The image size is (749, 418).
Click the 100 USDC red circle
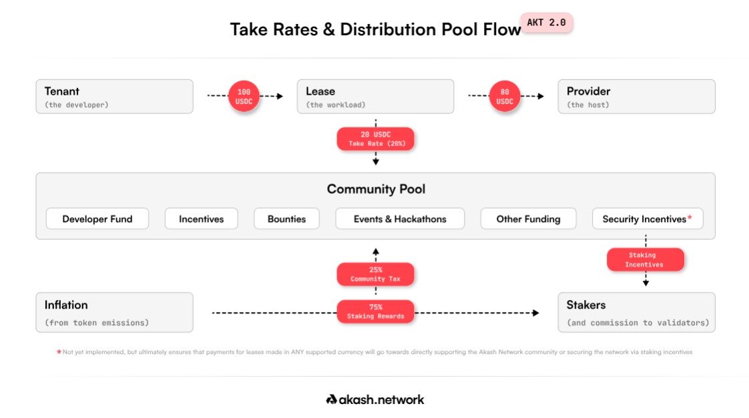click(244, 96)
